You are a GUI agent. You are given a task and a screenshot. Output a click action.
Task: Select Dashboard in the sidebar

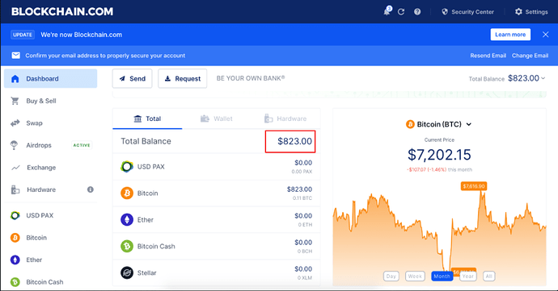50,78
